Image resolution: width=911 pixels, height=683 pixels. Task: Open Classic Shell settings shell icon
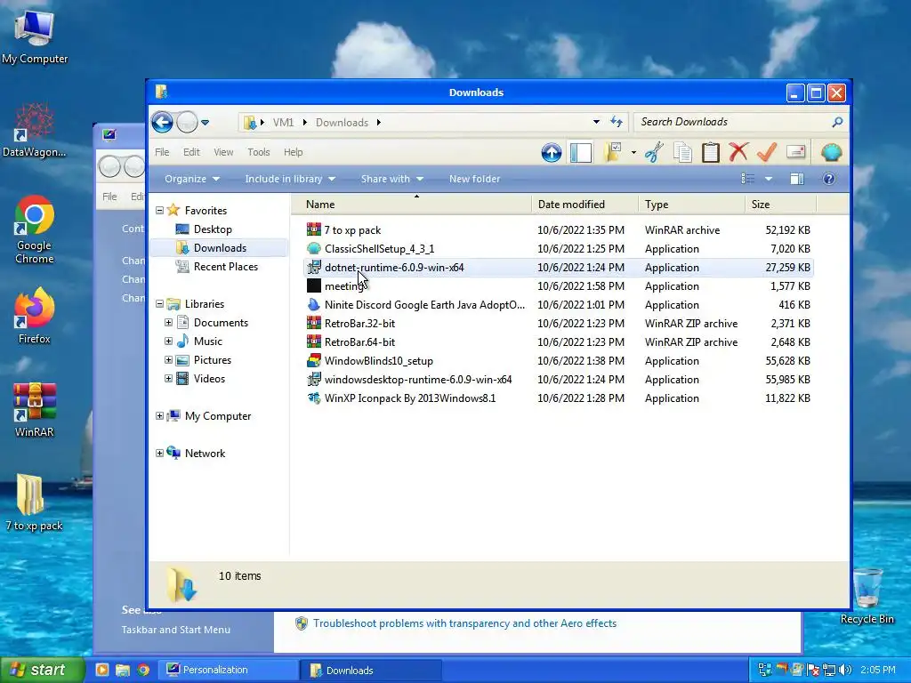(832, 153)
